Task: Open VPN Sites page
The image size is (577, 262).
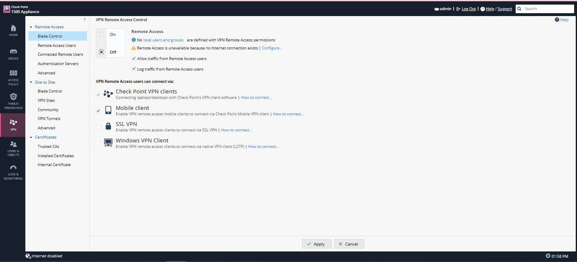Action: (x=46, y=100)
